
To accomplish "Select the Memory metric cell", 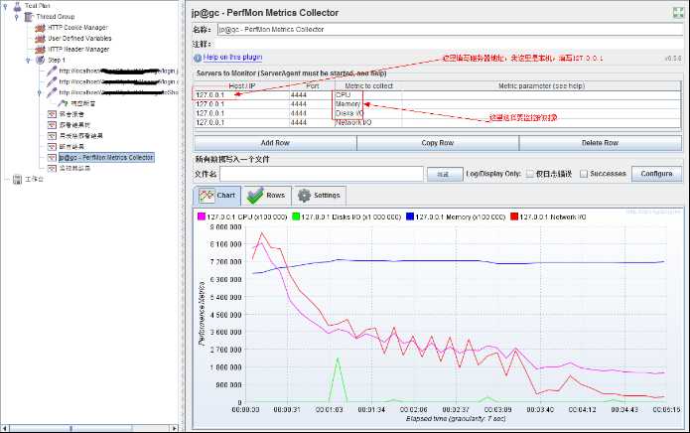I will tap(368, 104).
